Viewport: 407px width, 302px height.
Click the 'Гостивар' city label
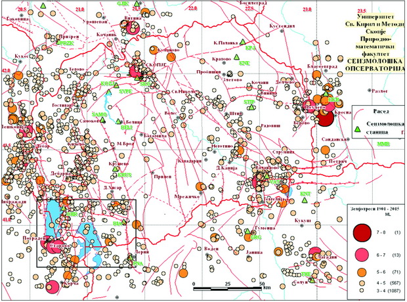[x=62, y=106]
